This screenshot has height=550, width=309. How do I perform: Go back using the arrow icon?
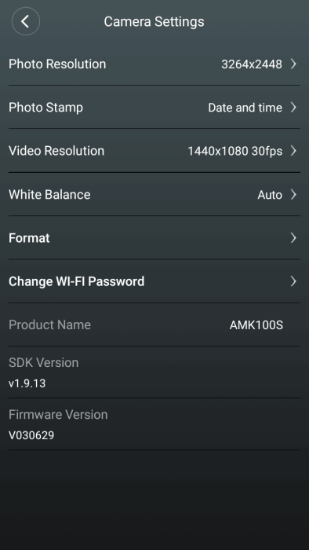click(x=26, y=21)
